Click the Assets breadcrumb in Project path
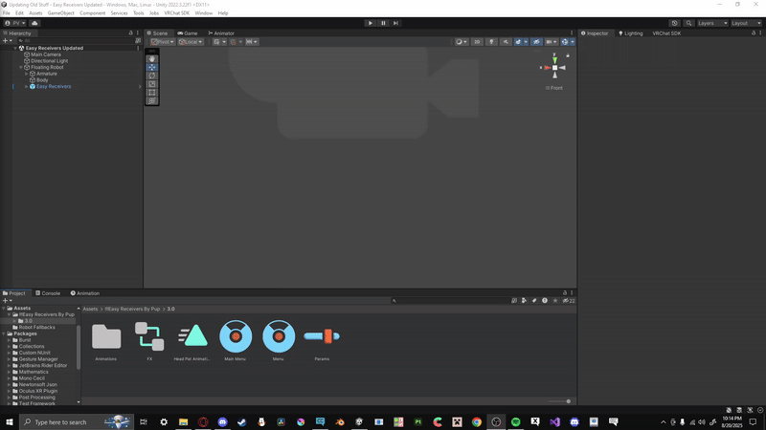Image resolution: width=766 pixels, height=430 pixels. pyautogui.click(x=90, y=310)
